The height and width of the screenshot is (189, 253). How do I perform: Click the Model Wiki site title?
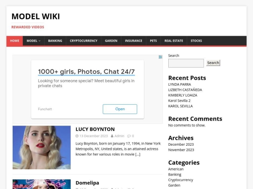(x=35, y=16)
